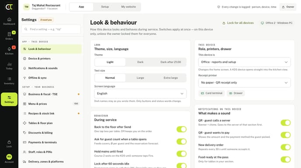The width and height of the screenshot is (301, 168).
Task: Switch to the Setup tab
Action: [x=105, y=7]
